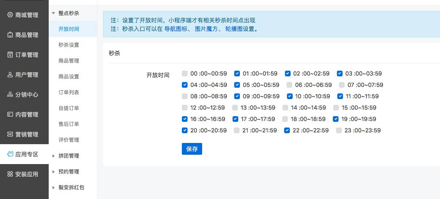Click the 分销中心 hierarchy icon
440x199 pixels.
tap(10, 95)
